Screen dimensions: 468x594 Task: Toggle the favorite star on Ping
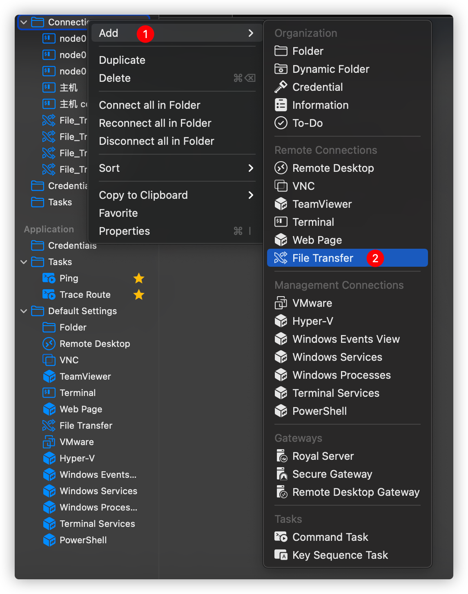click(x=139, y=278)
